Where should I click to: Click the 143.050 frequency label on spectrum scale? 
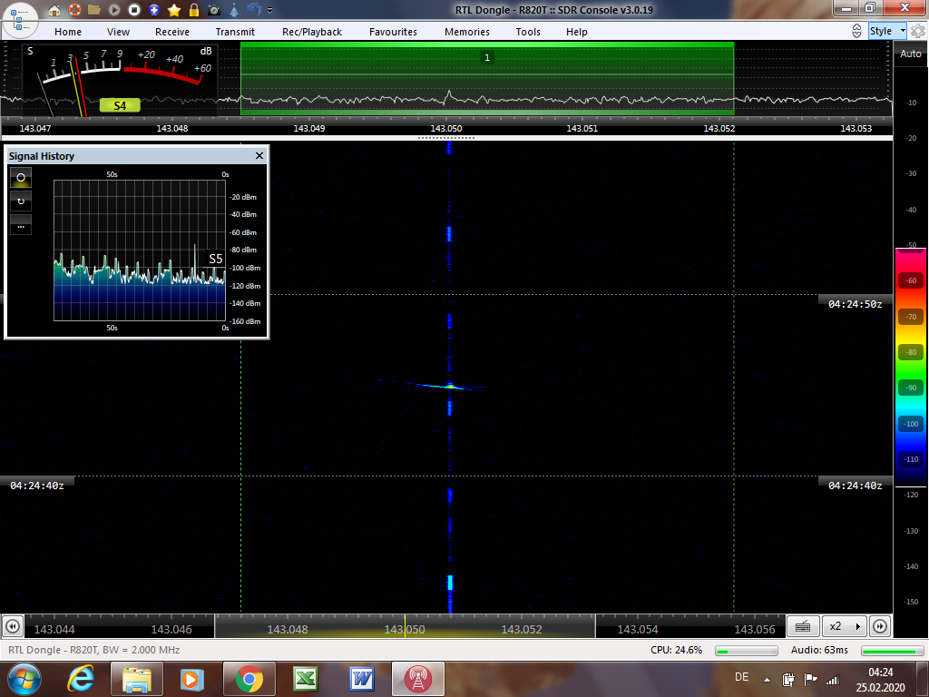point(446,128)
